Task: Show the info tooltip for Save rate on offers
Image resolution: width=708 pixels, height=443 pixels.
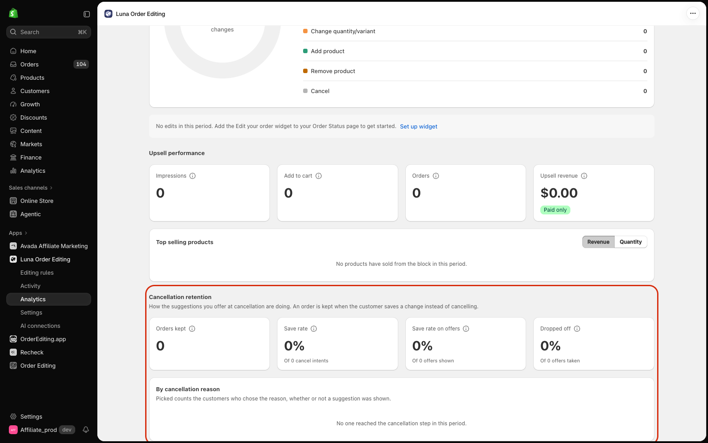Action: (466, 329)
